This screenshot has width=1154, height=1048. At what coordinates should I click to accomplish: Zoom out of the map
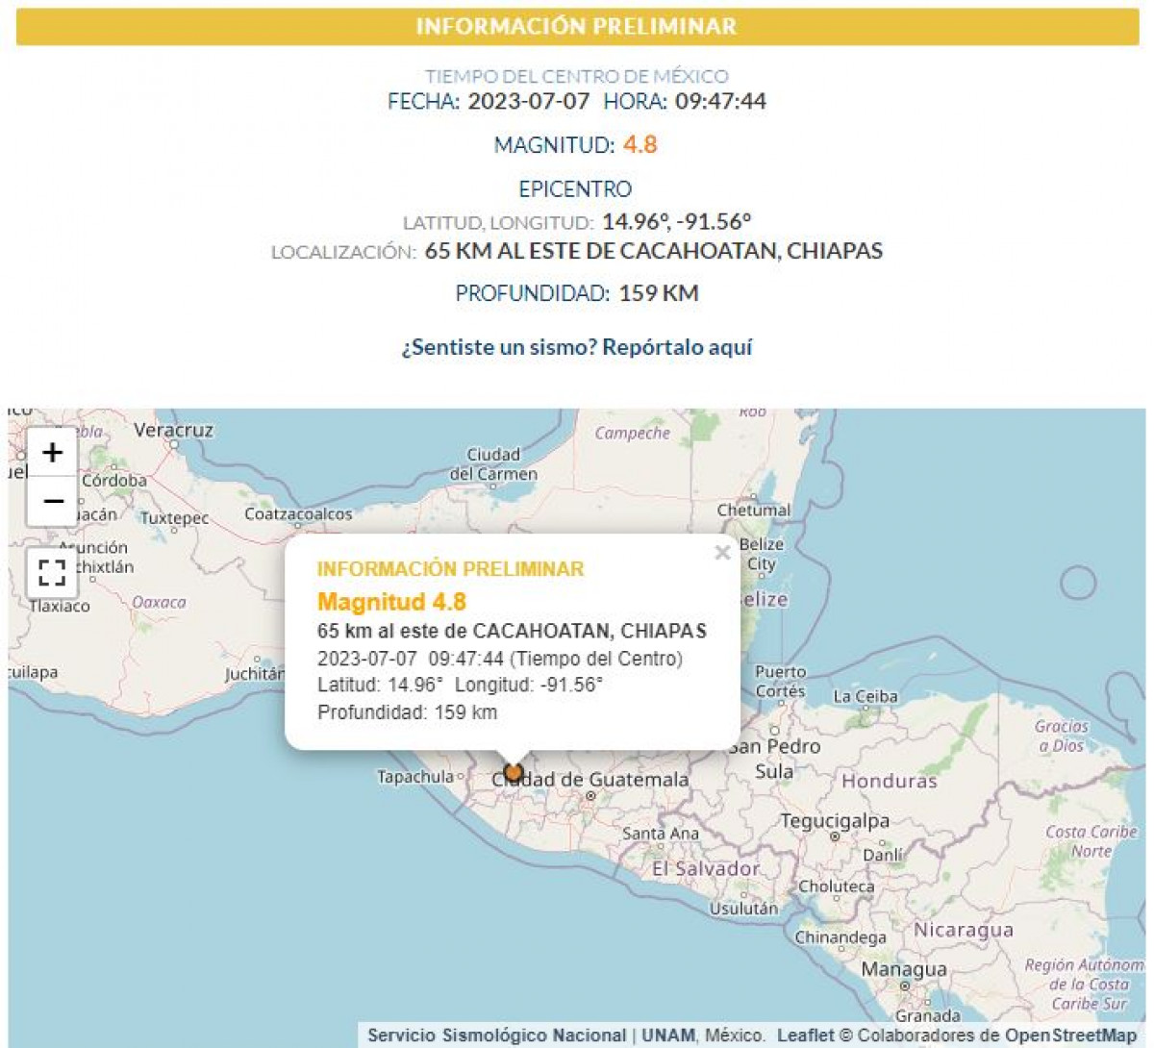[52, 502]
